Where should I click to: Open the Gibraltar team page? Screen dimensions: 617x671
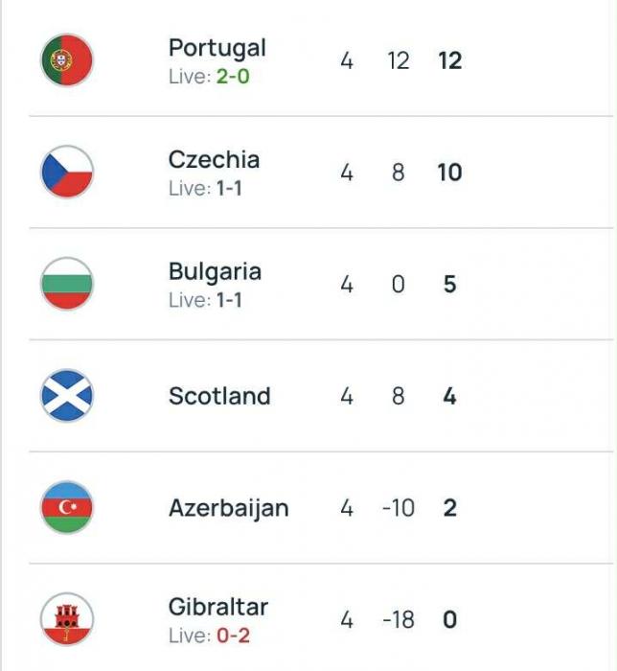coord(218,607)
